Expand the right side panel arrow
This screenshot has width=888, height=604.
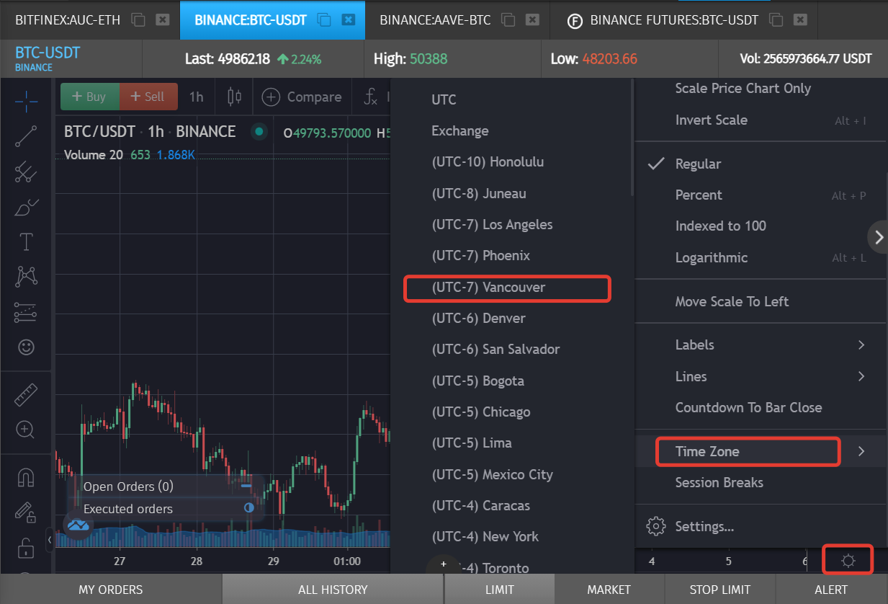coord(879,236)
